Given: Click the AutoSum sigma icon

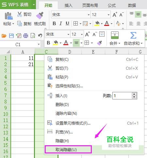Looking at the screenshot, I should click(x=133, y=35).
